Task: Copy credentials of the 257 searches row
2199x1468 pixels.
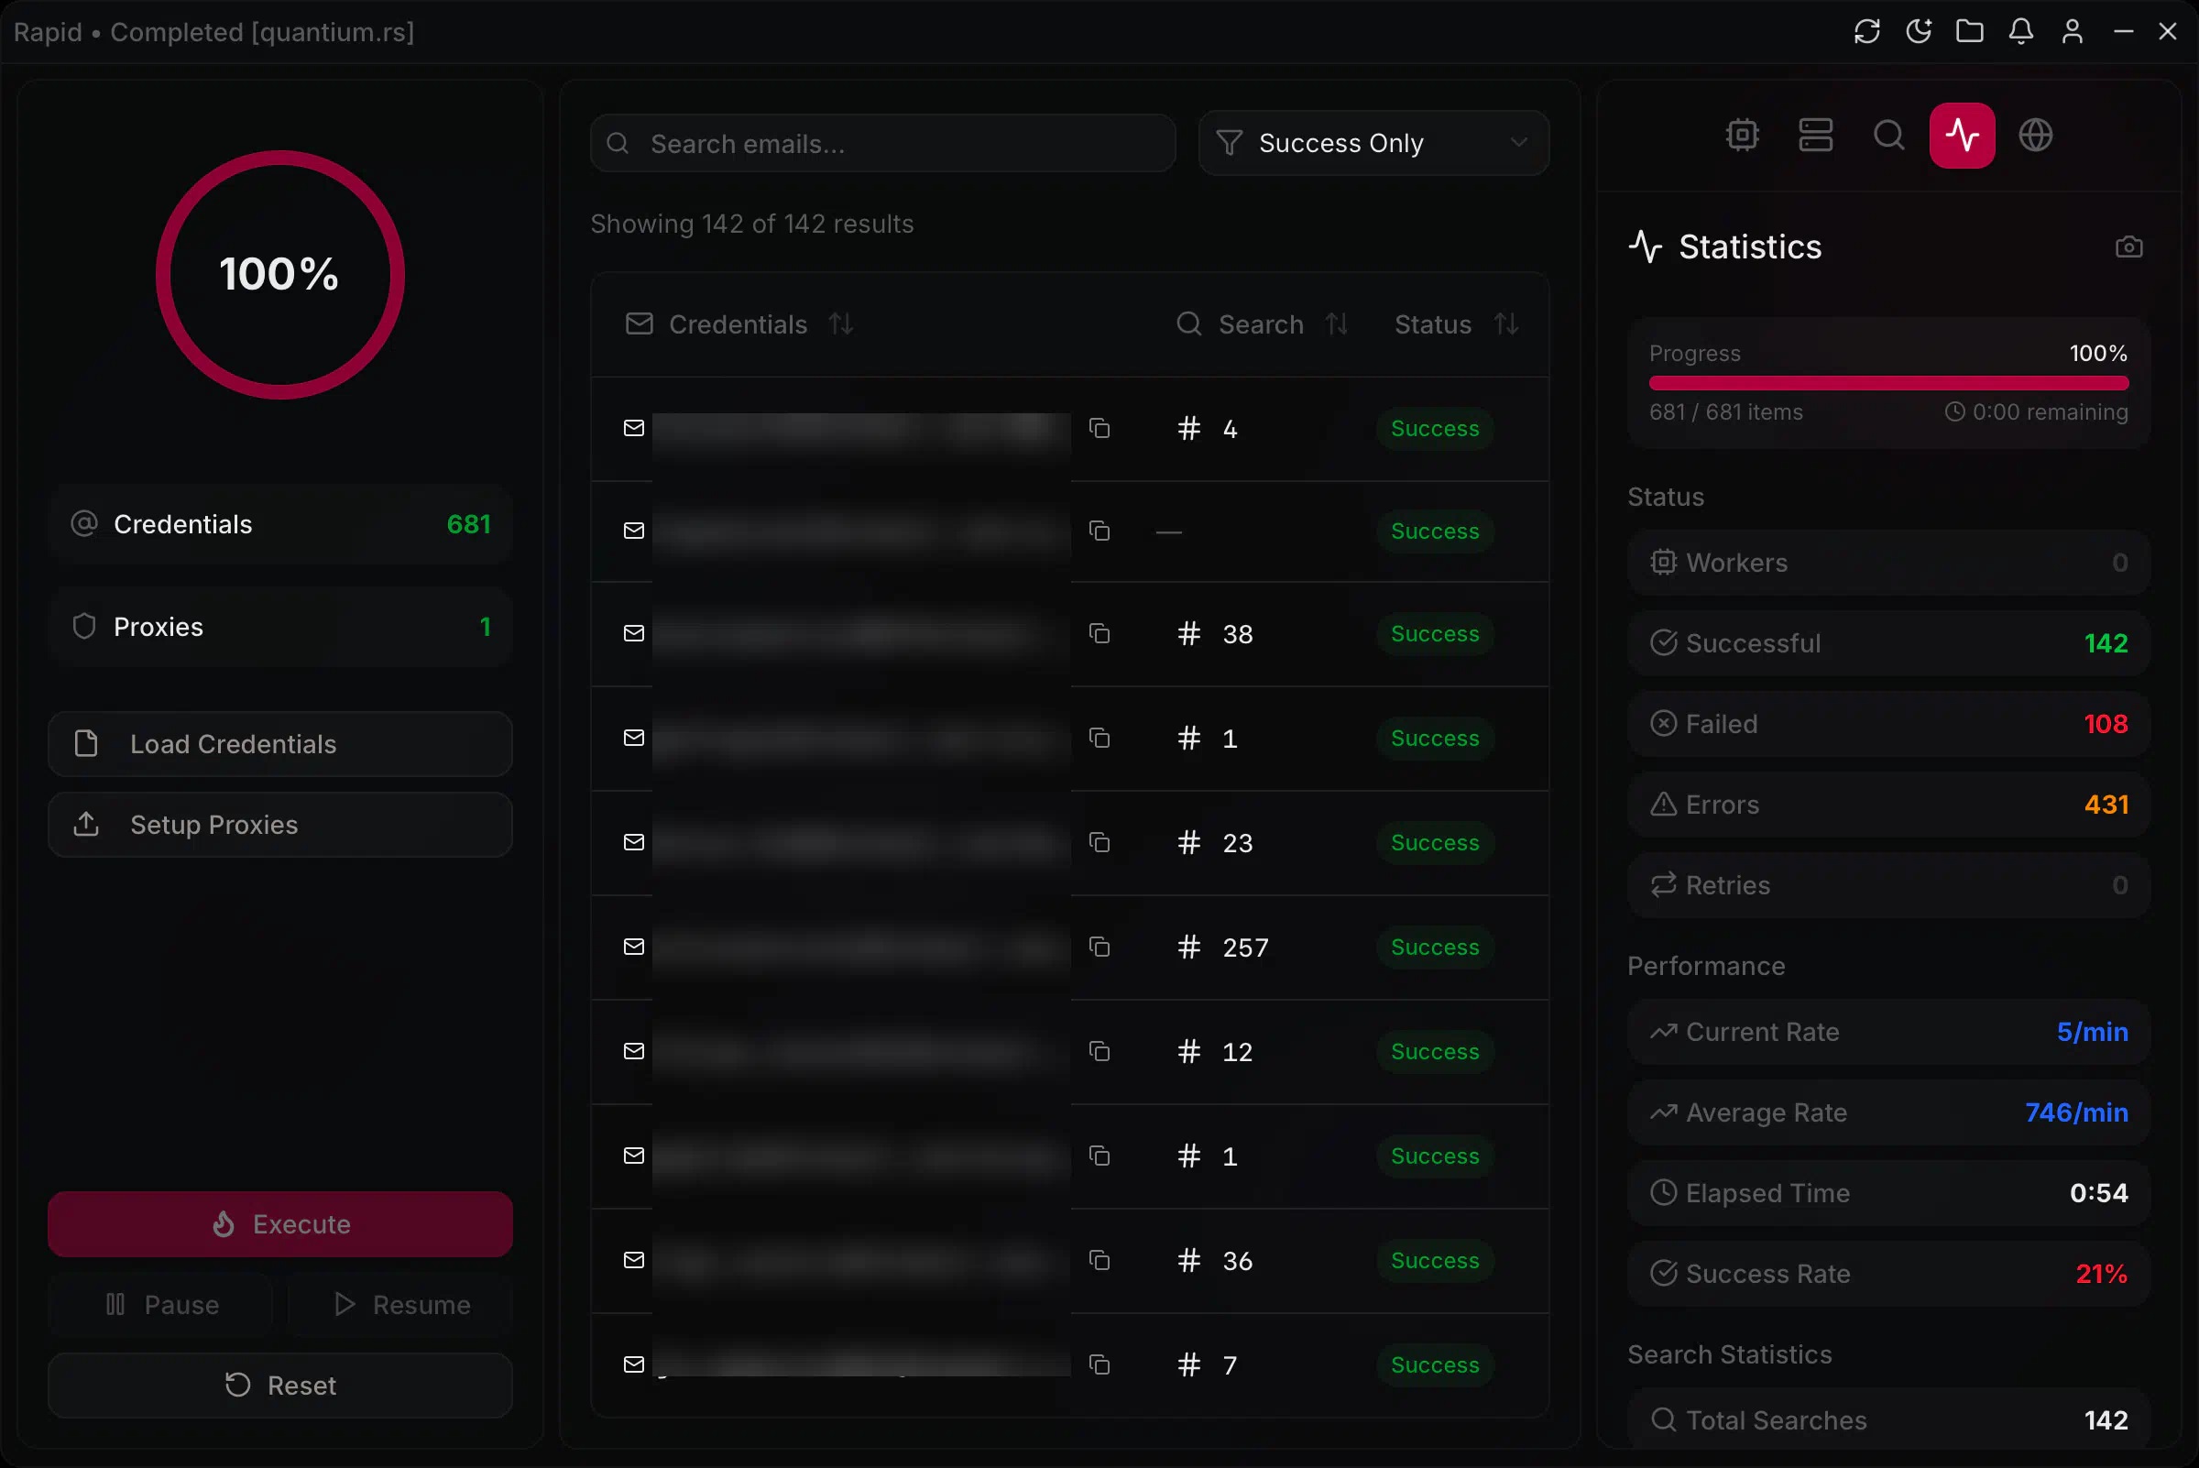Action: tap(1100, 948)
